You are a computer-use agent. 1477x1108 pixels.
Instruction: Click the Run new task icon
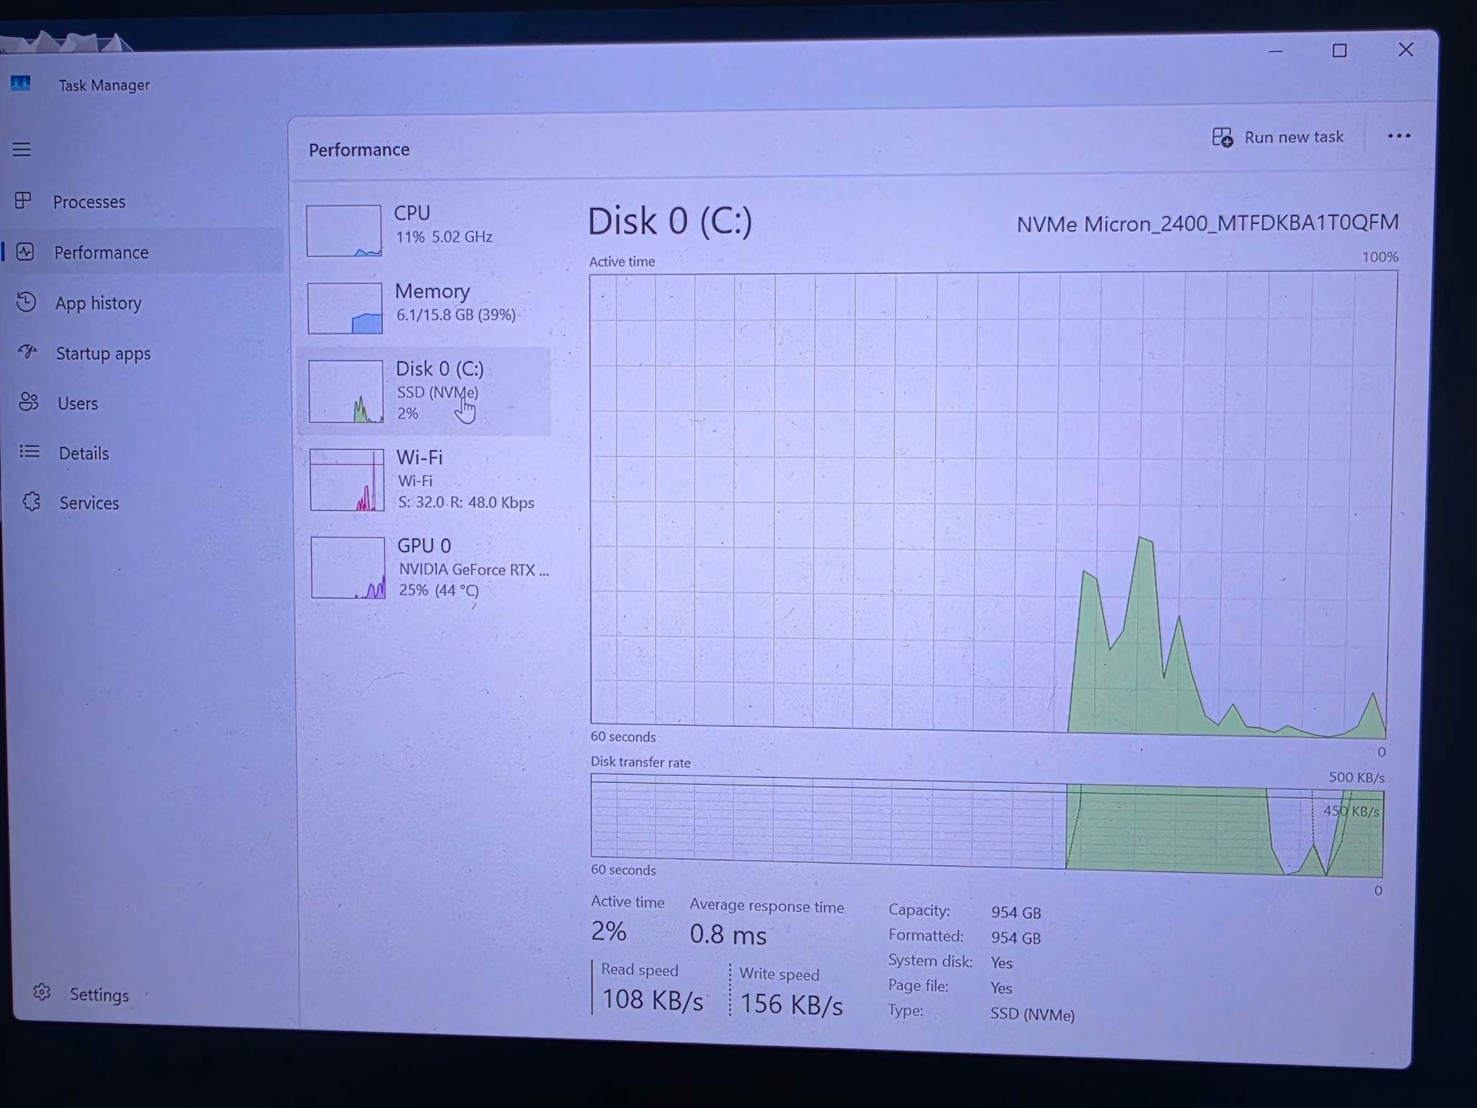pos(1222,137)
